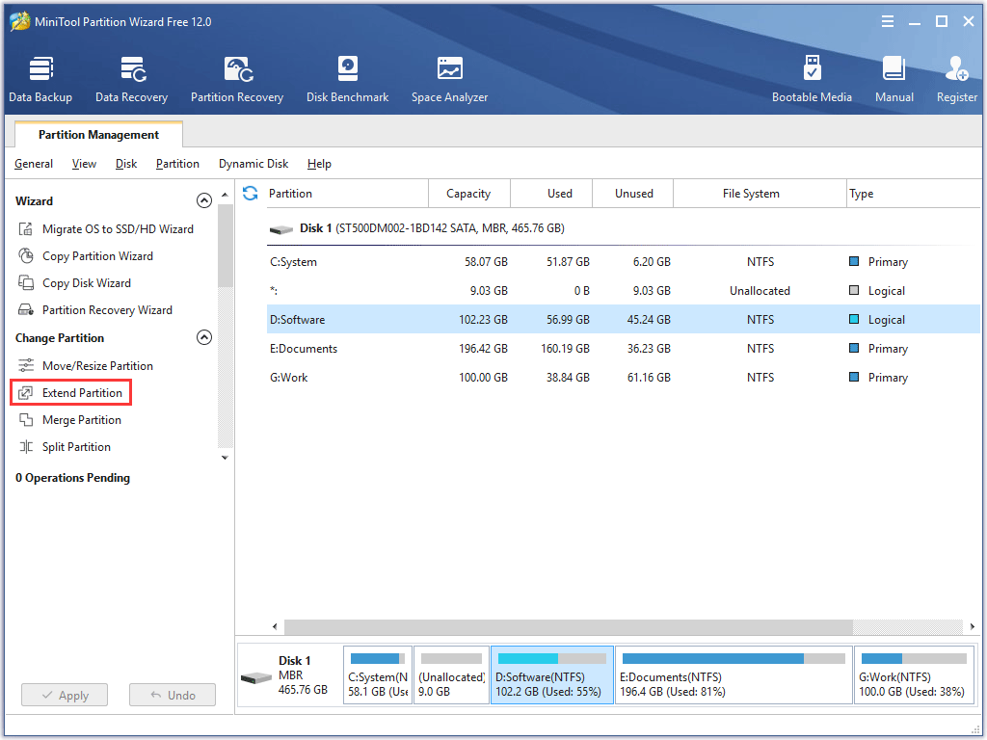The image size is (987, 740).
Task: Launch Data Recovery
Action: pos(131,77)
